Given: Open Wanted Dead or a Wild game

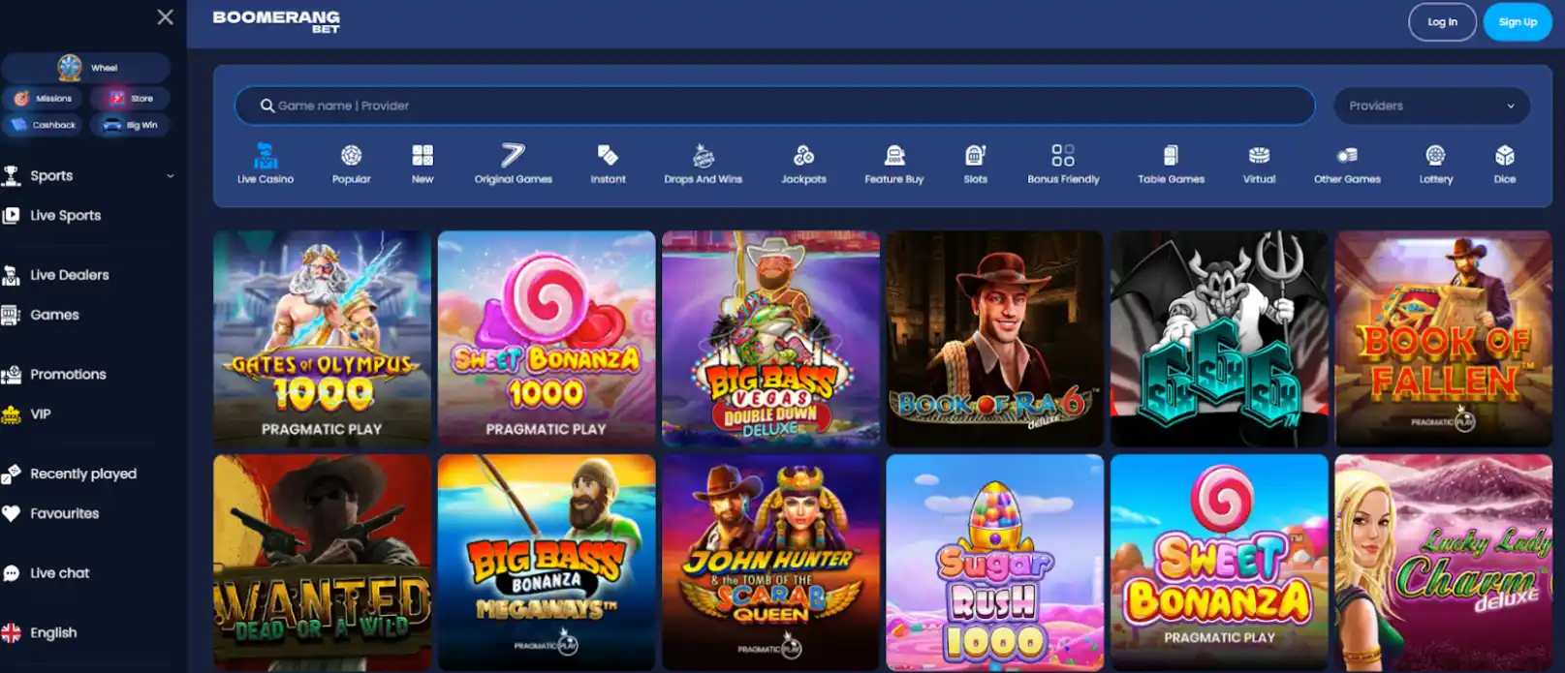Looking at the screenshot, I should (322, 563).
